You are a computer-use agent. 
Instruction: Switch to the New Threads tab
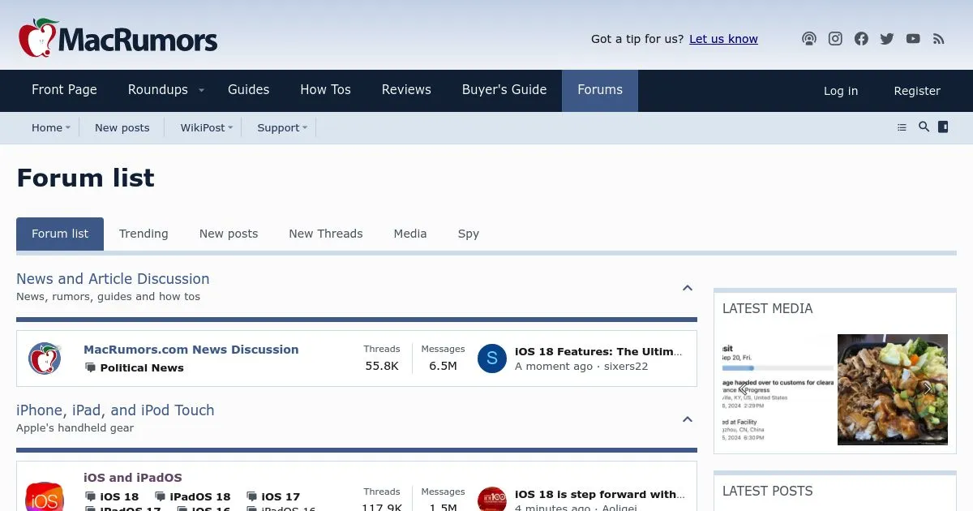[326, 234]
